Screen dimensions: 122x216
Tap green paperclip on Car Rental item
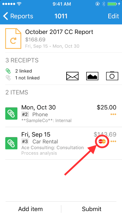click(x=11, y=143)
